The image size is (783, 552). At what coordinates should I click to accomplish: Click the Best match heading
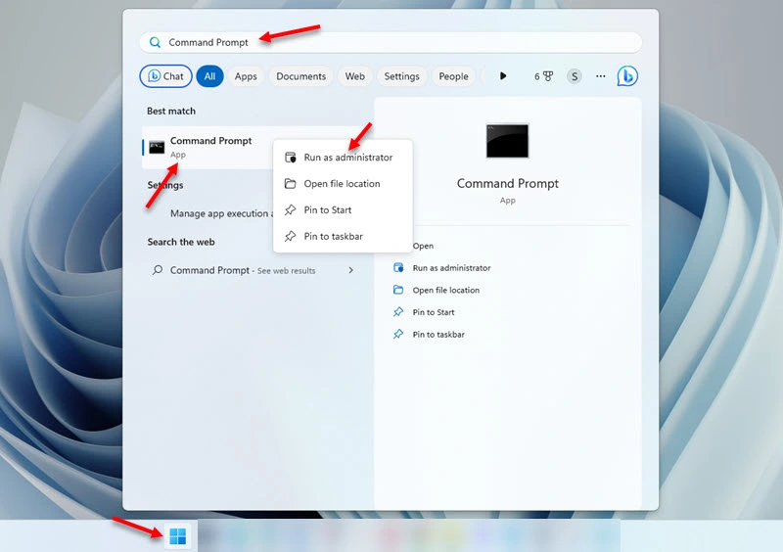(171, 111)
